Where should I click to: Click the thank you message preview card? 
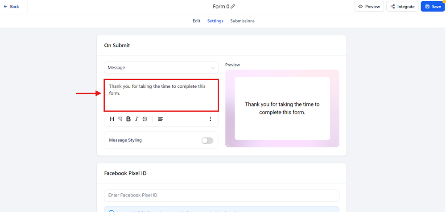[x=282, y=108]
